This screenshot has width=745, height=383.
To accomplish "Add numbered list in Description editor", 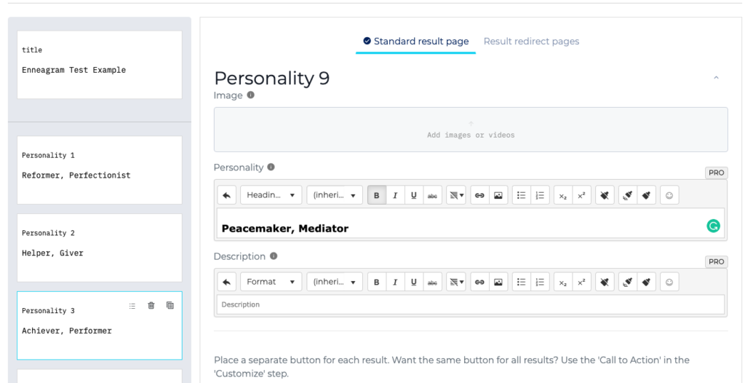I will pyautogui.click(x=540, y=282).
